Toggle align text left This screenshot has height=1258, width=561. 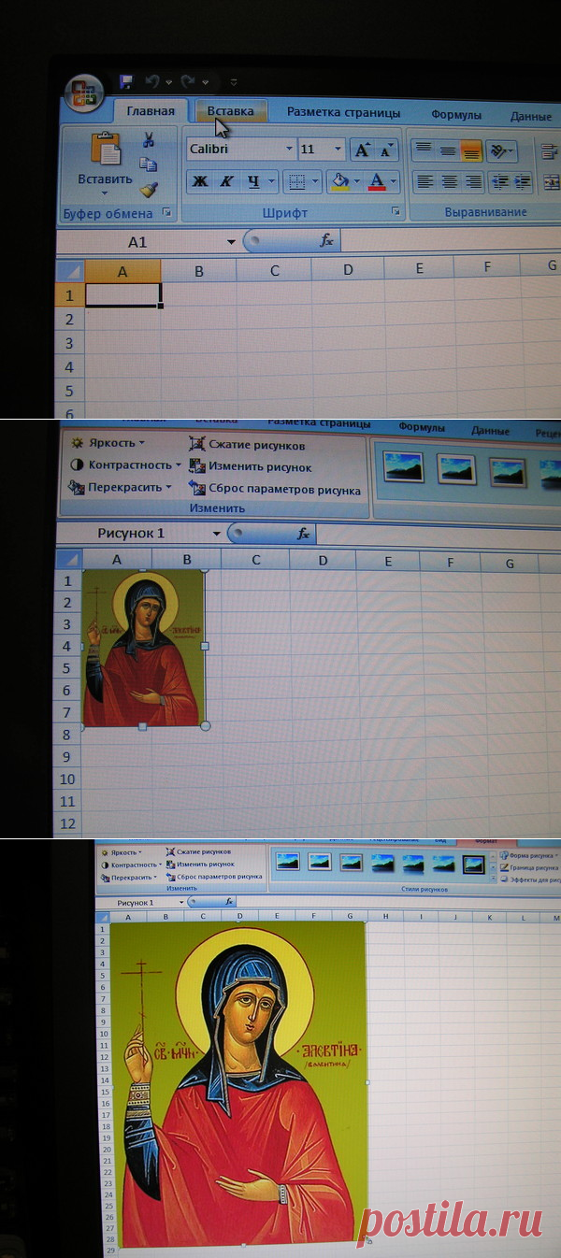[x=424, y=181]
